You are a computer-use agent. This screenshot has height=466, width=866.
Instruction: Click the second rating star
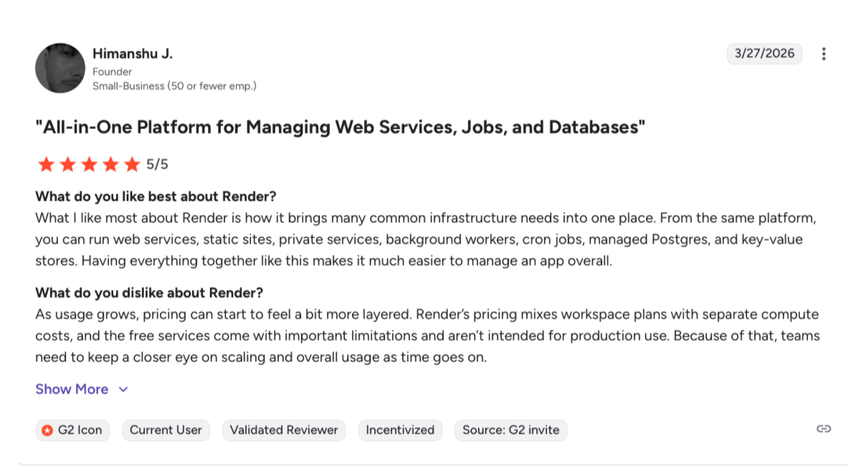pyautogui.click(x=67, y=164)
